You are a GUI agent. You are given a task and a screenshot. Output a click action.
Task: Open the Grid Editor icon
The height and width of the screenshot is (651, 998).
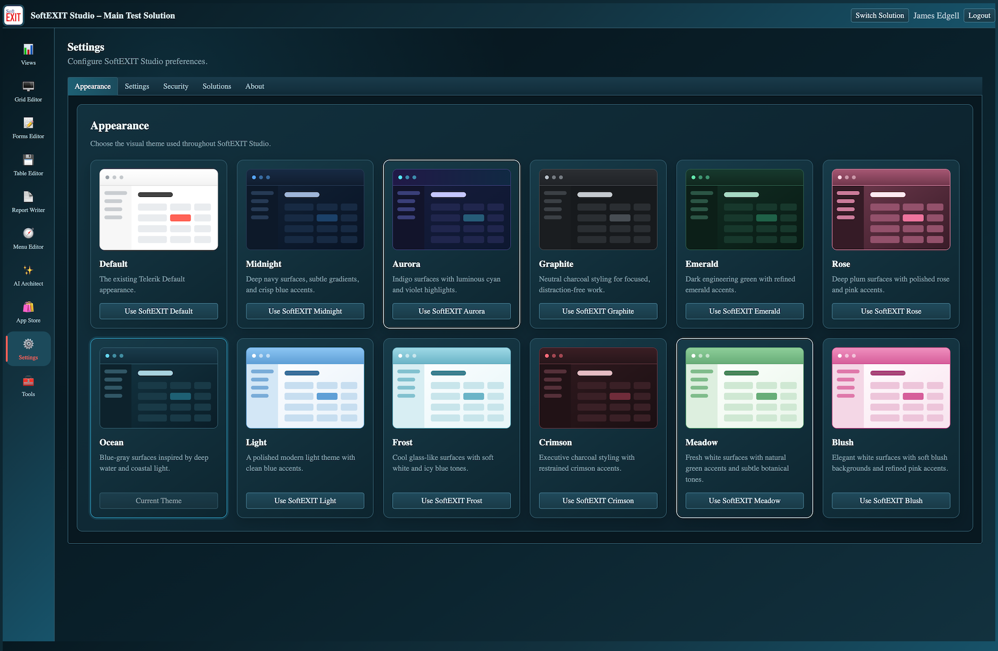[28, 87]
